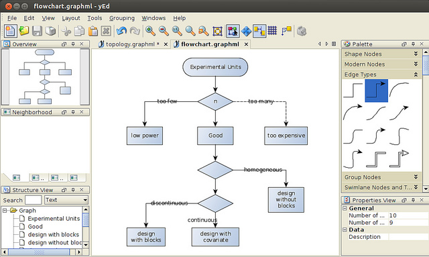
Task: Select the Good rectangle node
Action: pyautogui.click(x=215, y=136)
